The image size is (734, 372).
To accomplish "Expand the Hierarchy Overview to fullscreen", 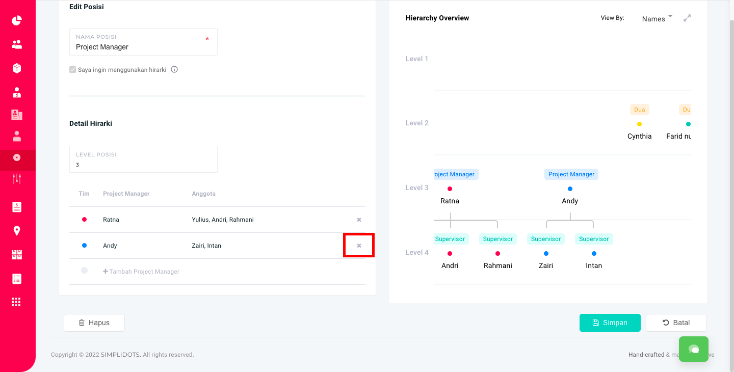I will tap(687, 18).
